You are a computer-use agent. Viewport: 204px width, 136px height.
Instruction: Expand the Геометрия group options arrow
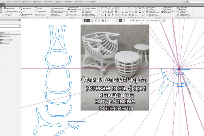47,18
